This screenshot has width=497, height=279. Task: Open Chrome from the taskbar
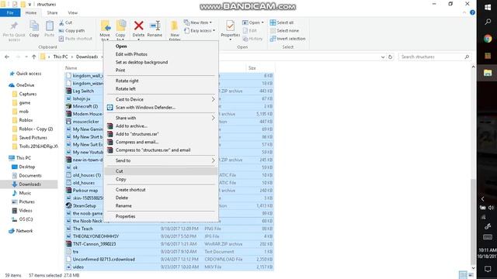[x=488, y=39]
